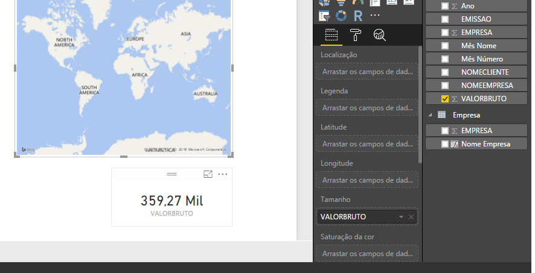Click the Empresa table name

[x=466, y=115]
